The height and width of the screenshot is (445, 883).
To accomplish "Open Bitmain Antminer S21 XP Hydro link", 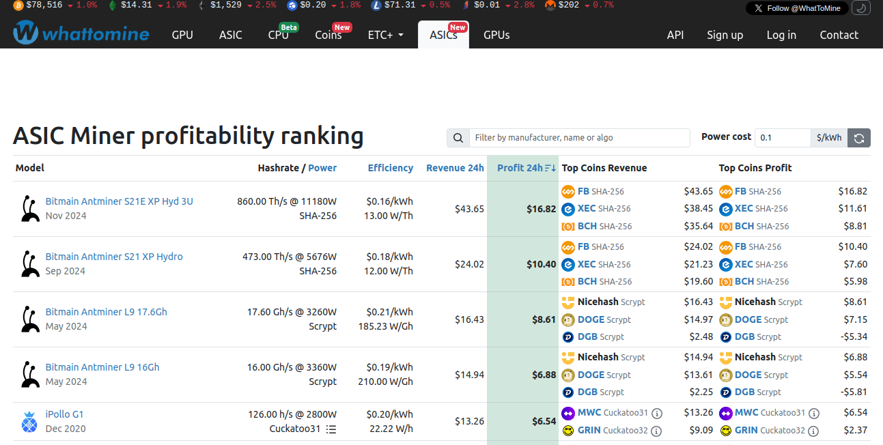I will [x=114, y=257].
